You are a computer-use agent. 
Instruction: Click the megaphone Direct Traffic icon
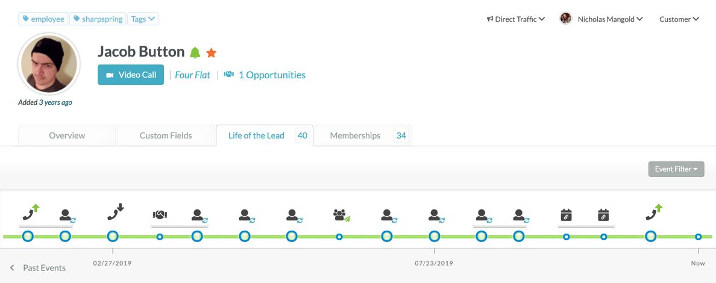click(x=490, y=19)
